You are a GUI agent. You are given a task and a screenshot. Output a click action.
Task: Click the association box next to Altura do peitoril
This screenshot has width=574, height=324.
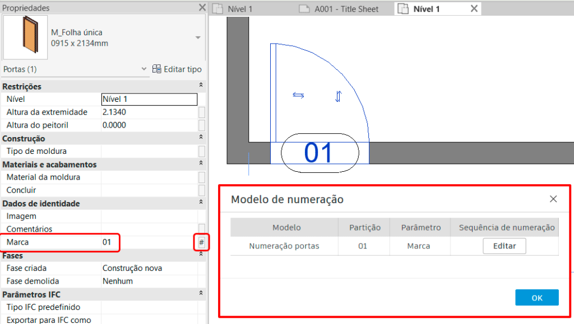pos(202,125)
